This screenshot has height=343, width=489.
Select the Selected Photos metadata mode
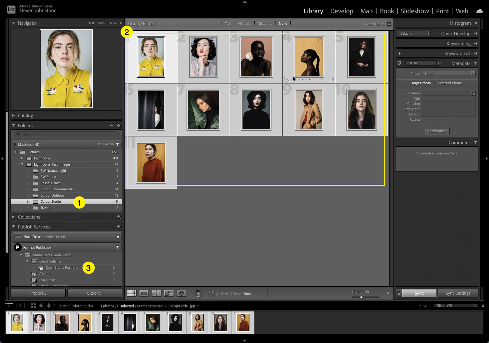click(x=450, y=83)
